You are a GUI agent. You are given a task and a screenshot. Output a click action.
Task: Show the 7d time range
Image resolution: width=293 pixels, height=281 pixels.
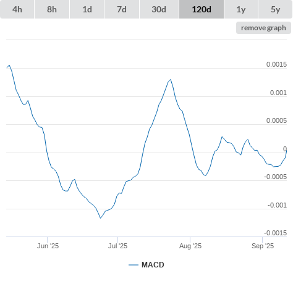click(122, 9)
